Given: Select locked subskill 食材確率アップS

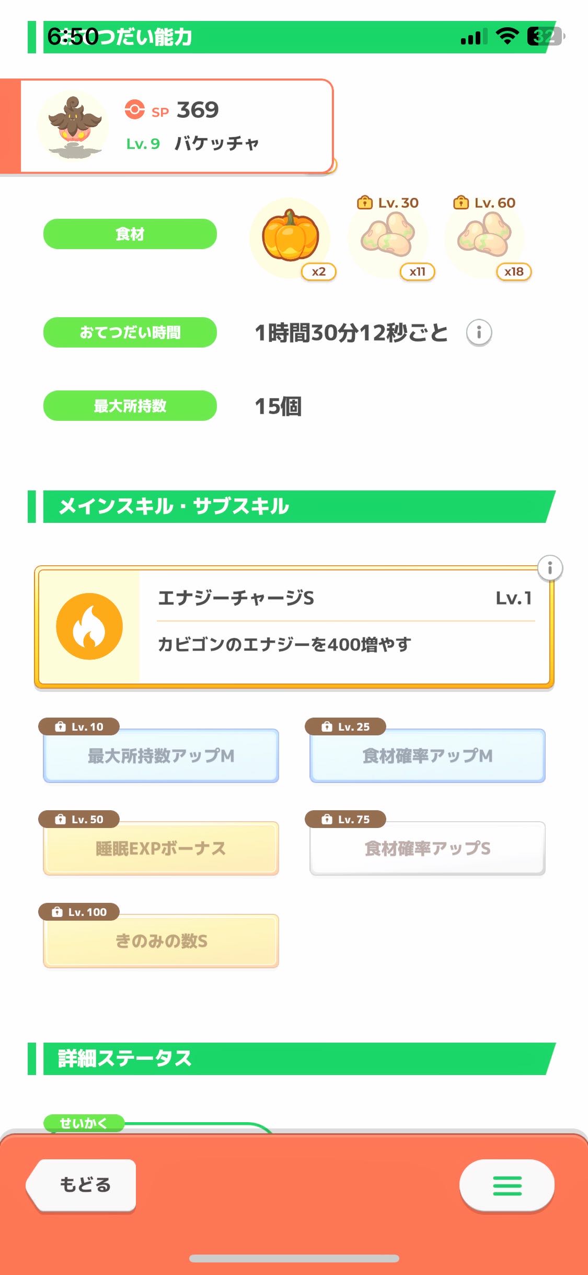Looking at the screenshot, I should click(428, 848).
